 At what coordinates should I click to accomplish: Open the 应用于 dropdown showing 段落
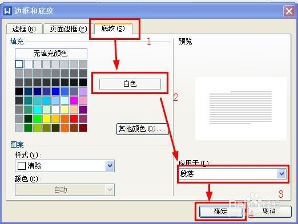[233, 174]
